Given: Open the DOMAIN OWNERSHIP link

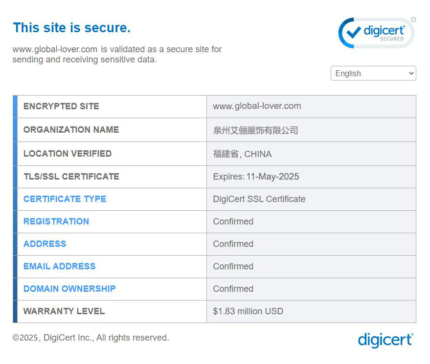Looking at the screenshot, I should tap(69, 288).
